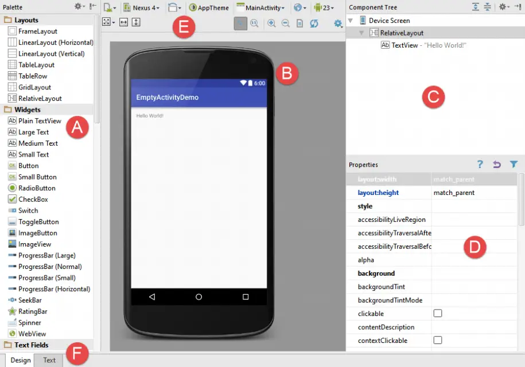Click the Collapse All icon in Component Tree
Image resolution: width=525 pixels, height=367 pixels.
point(488,7)
